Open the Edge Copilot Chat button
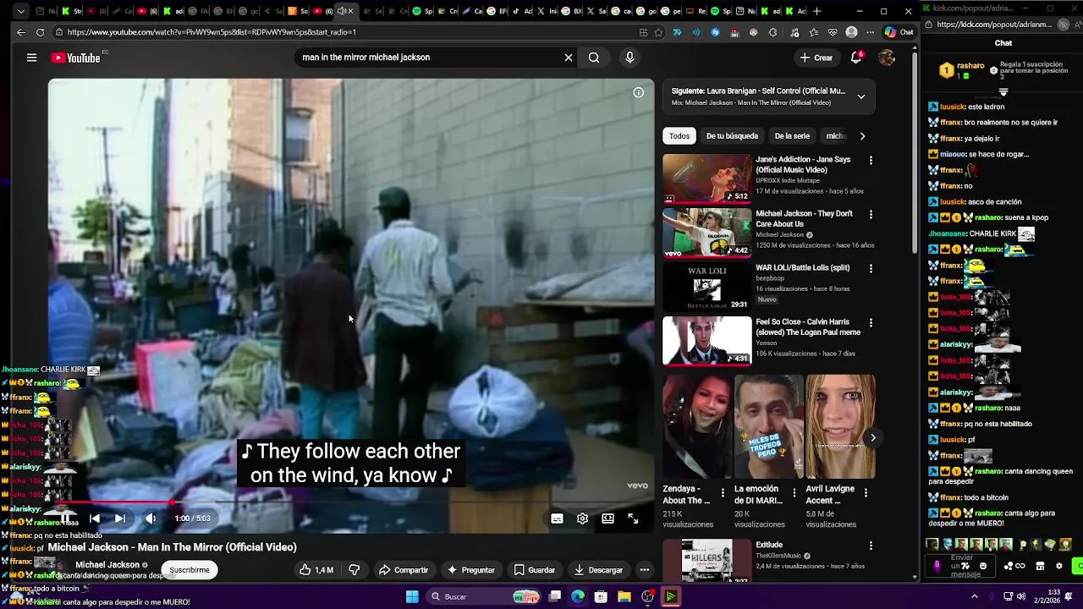 899,32
